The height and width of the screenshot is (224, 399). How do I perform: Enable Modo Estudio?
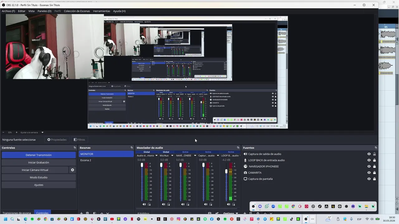point(39,177)
